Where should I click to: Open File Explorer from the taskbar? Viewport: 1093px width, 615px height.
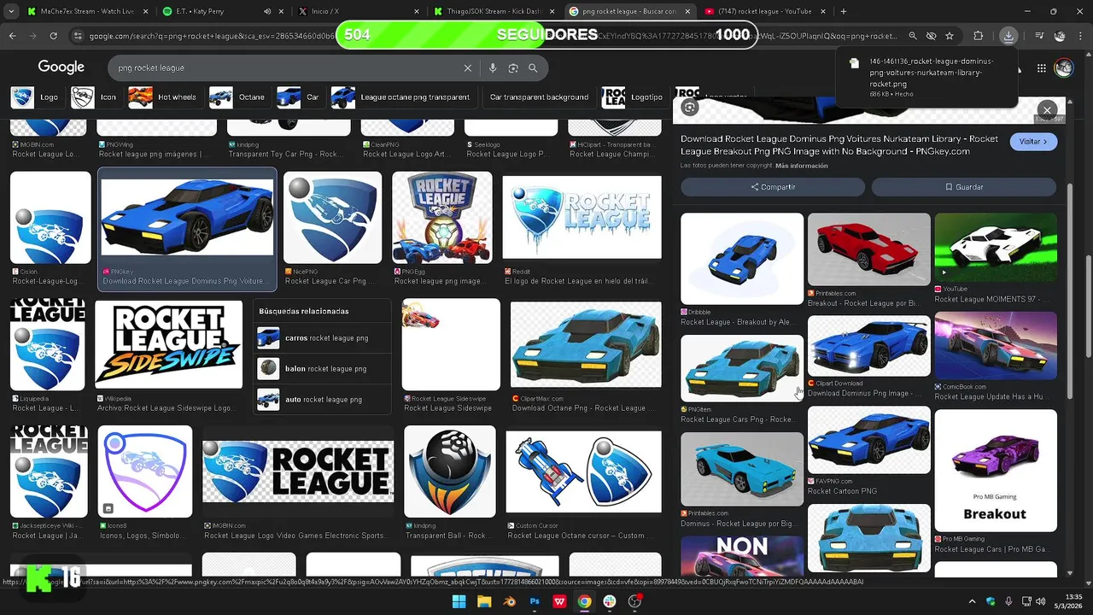point(484,601)
